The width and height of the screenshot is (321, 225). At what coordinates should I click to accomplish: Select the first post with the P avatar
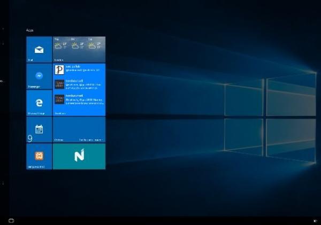[79, 70]
